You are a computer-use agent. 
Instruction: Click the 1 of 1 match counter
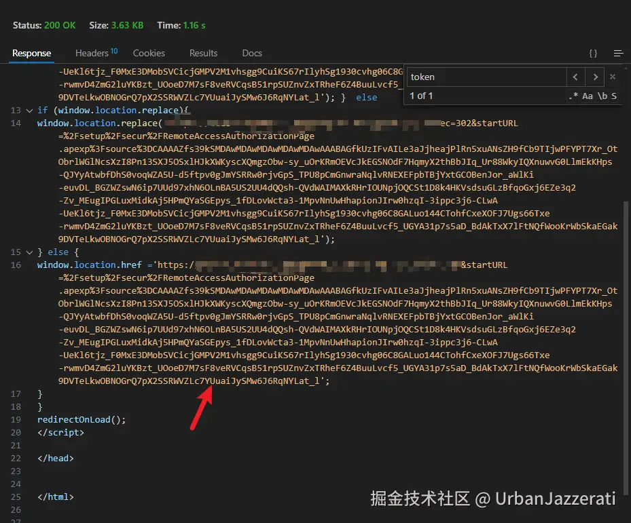(421, 96)
